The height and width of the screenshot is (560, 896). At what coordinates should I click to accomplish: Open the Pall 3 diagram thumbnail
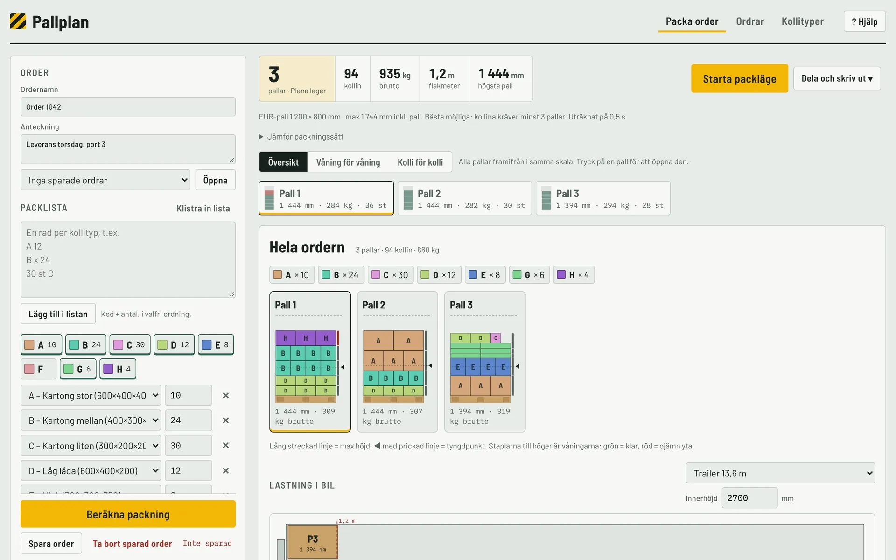pyautogui.click(x=485, y=362)
